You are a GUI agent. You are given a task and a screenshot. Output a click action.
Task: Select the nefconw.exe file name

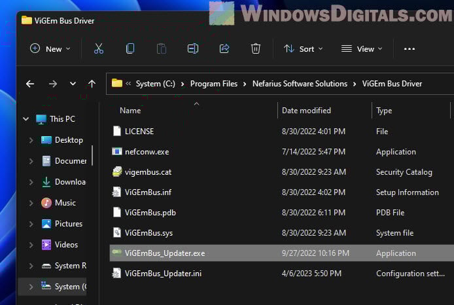pos(147,152)
